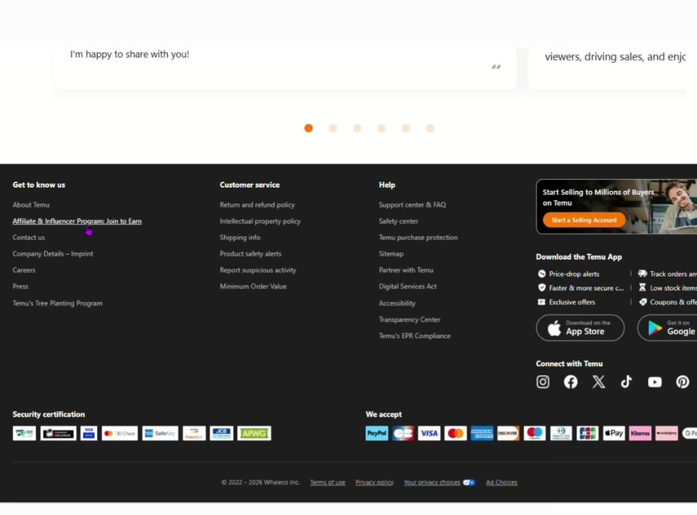Open Temu's Instagram page
This screenshot has width=697, height=515.
(543, 382)
